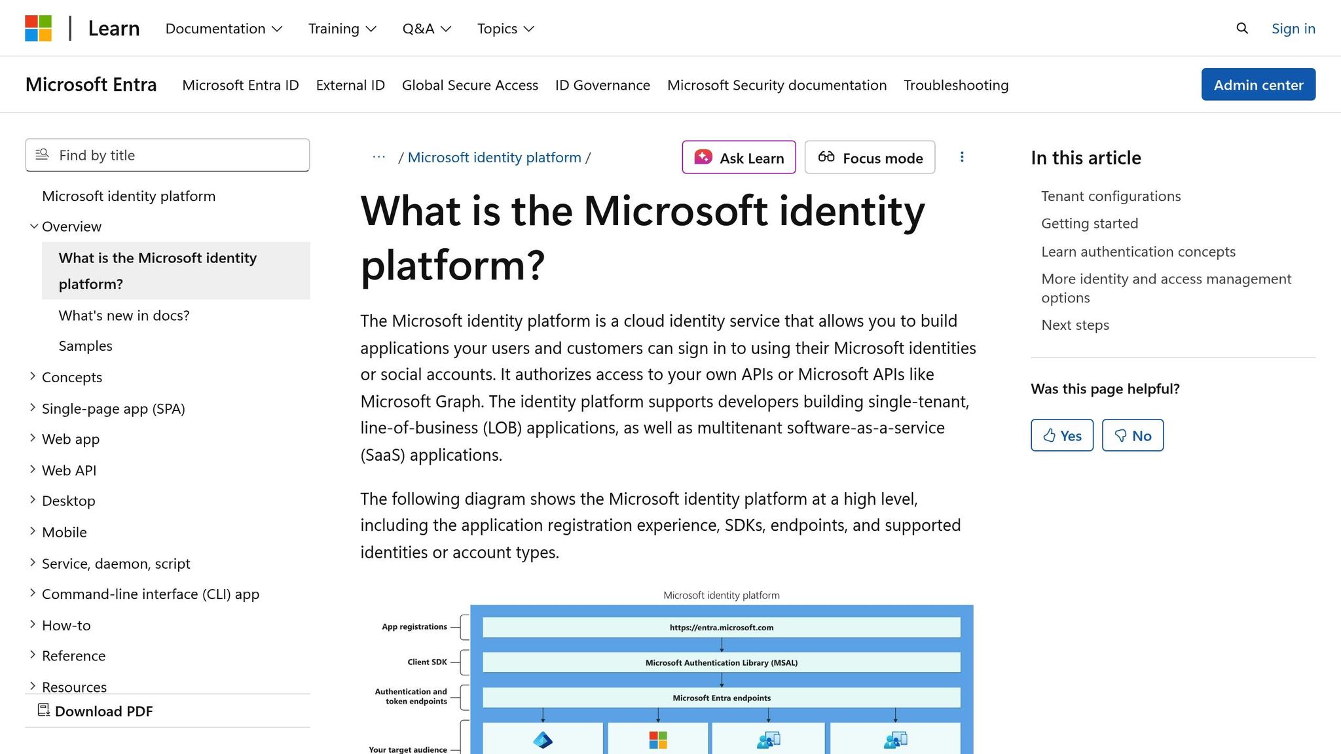
Task: Click the Ask Learn sparkle icon
Action: tap(703, 157)
